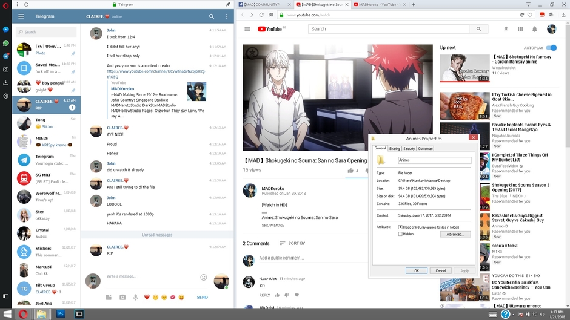Open YouTube guide hamburger menu

[x=247, y=29]
